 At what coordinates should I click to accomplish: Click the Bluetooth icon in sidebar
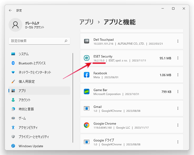(13, 63)
